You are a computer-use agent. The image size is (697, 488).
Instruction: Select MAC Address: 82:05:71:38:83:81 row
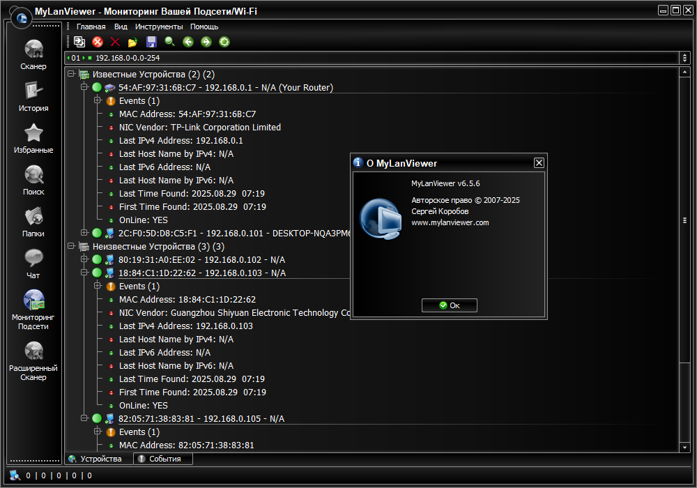(186, 445)
